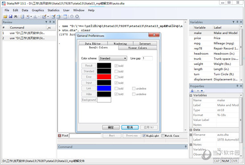This screenshot has width=245, height=165.
Task: Toggle bold checkbox for Link
Action: (116, 89)
